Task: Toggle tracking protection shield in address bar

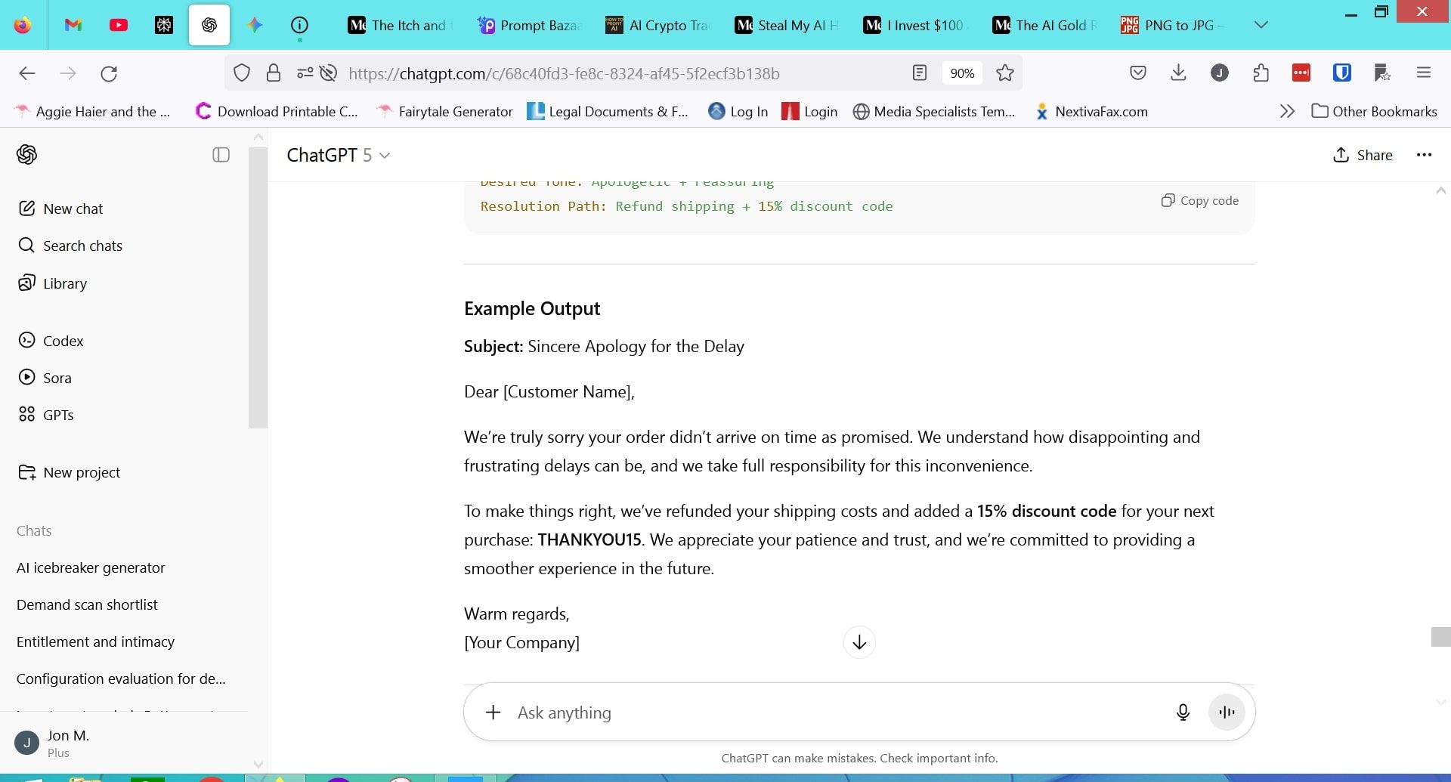Action: (241, 73)
